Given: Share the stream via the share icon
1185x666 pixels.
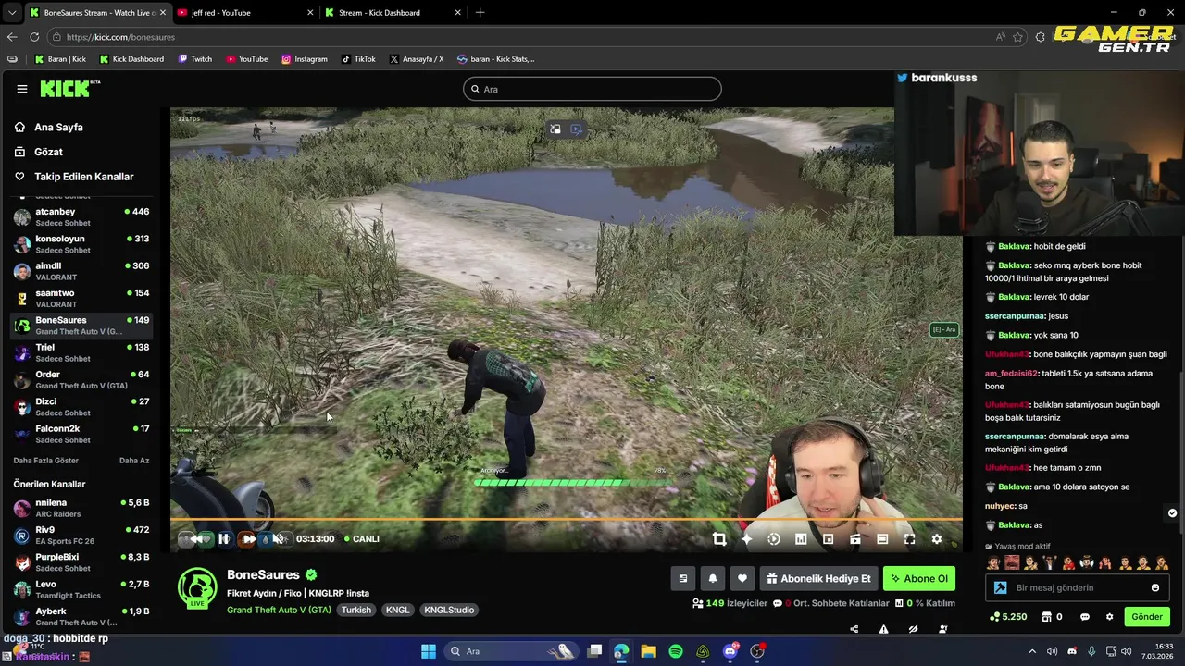Looking at the screenshot, I should (x=854, y=629).
